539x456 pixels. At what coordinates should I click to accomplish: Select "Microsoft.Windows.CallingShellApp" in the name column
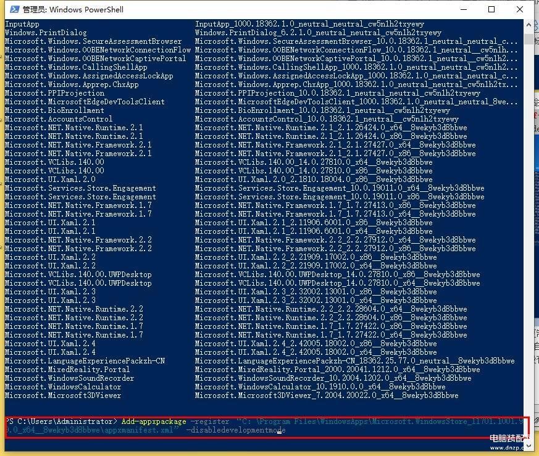pyautogui.click(x=76, y=67)
